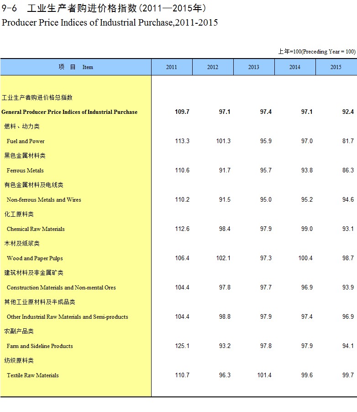Click the 'Chemical Raw Materials' row label
This screenshot has height=412, width=357.
coord(36,229)
